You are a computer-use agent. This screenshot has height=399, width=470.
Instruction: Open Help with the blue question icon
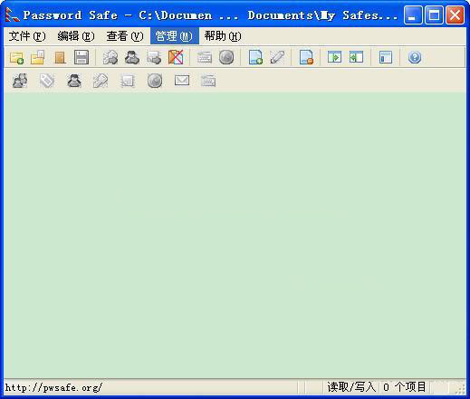[415, 57]
